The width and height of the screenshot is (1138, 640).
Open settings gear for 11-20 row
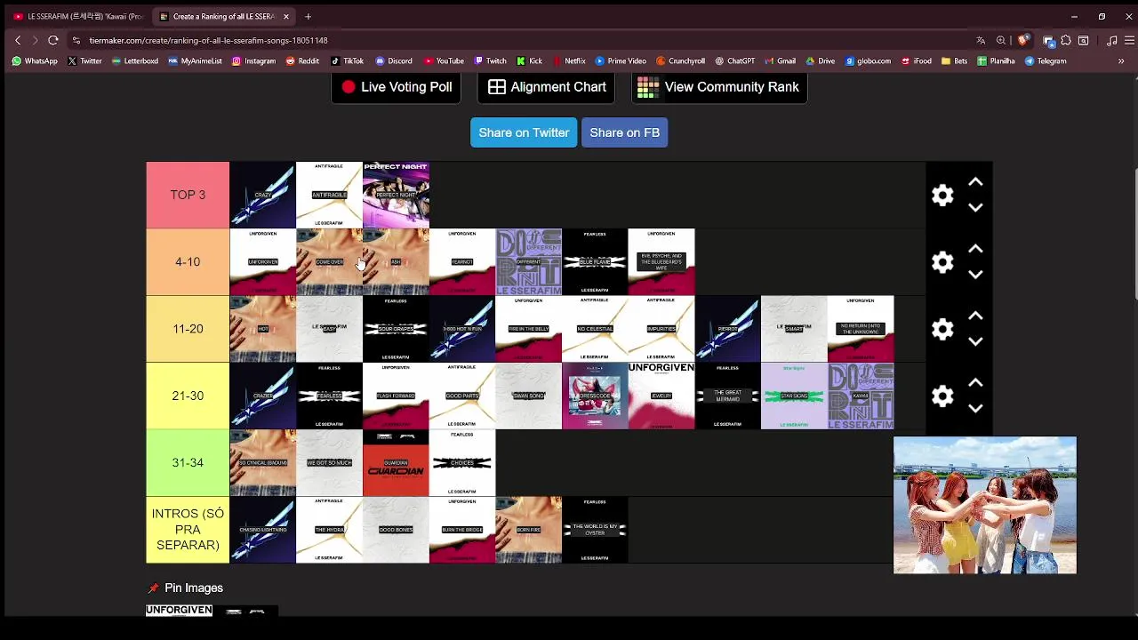(942, 329)
